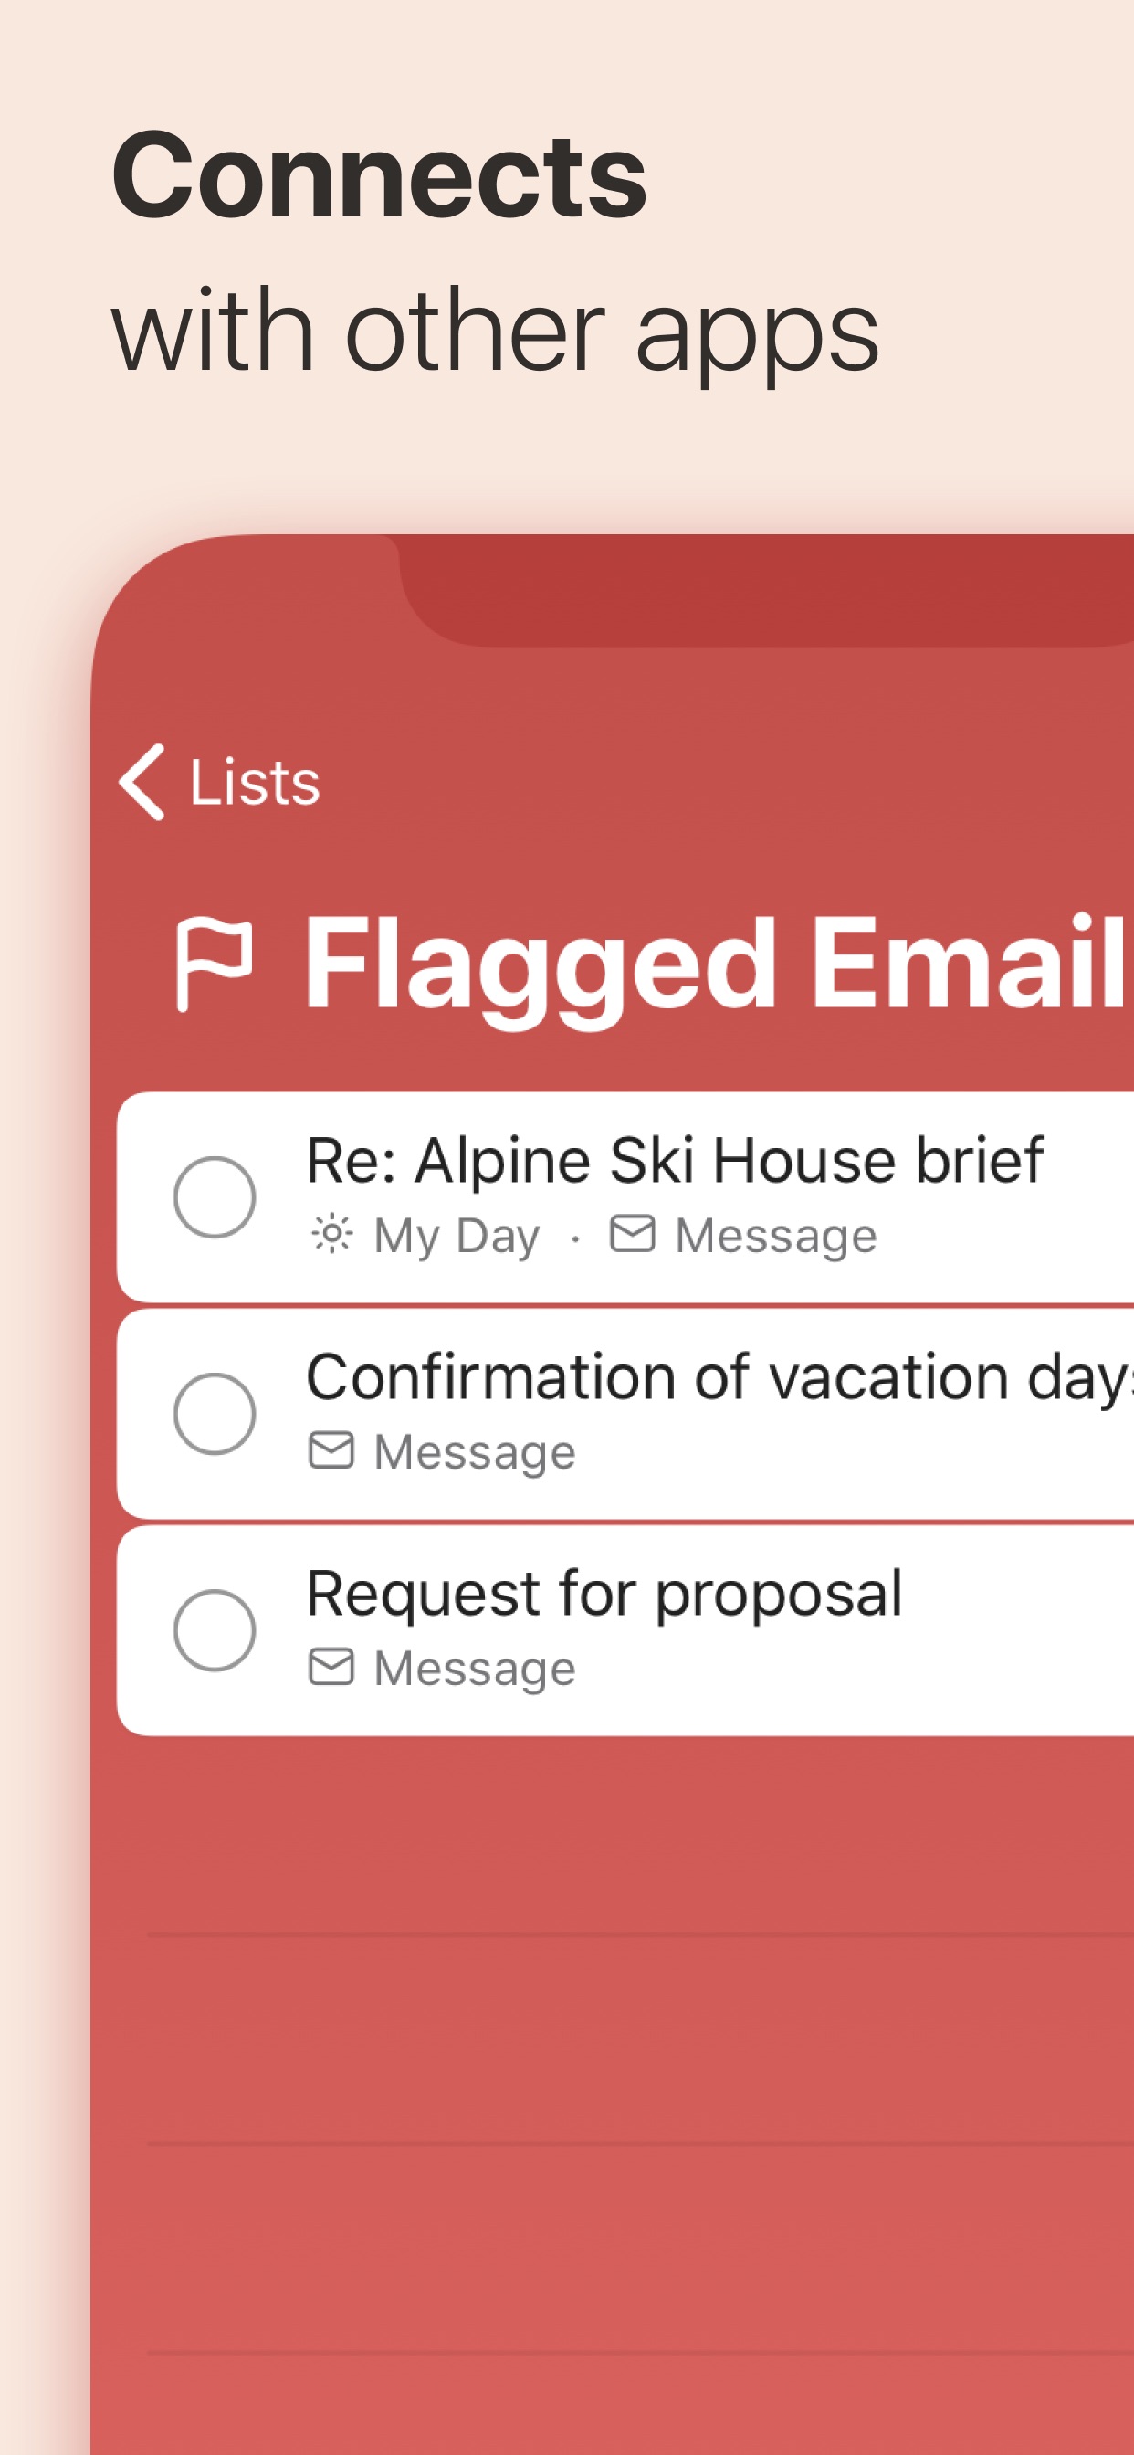
Task: Click the My Day label
Action: coord(457,1236)
